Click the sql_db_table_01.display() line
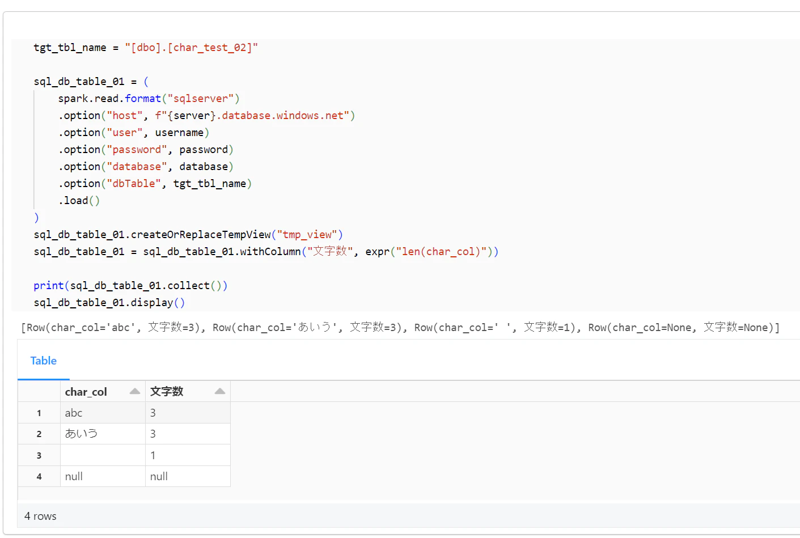The width and height of the screenshot is (800, 538). coord(109,303)
